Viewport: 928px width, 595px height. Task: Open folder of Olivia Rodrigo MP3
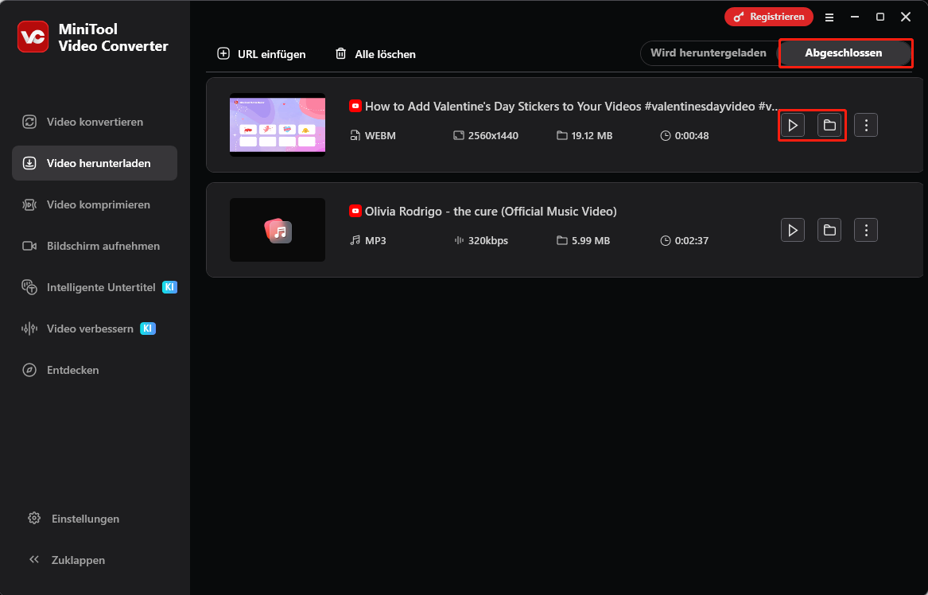pos(829,231)
